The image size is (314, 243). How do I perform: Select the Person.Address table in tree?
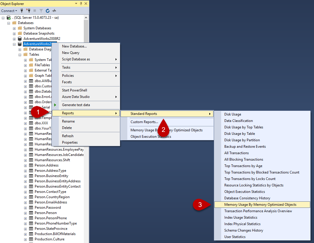46,165
